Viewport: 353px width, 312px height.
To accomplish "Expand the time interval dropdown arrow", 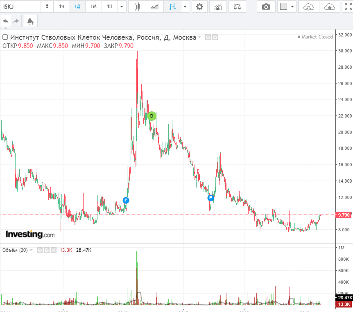I will click(x=122, y=7).
